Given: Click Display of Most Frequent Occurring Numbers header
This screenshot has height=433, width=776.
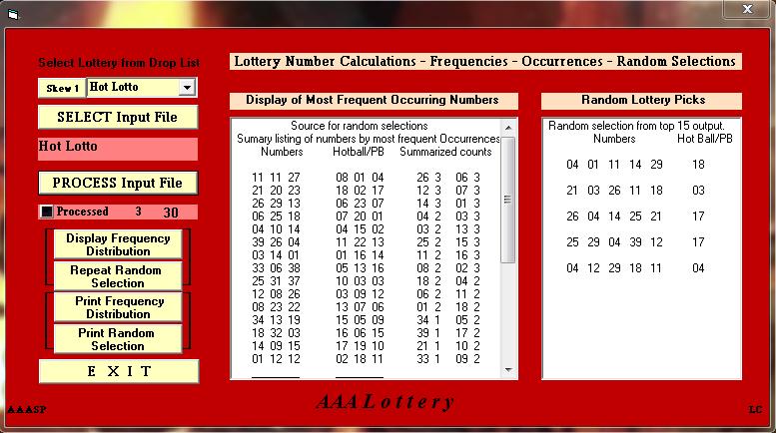Looking at the screenshot, I should tap(374, 101).
